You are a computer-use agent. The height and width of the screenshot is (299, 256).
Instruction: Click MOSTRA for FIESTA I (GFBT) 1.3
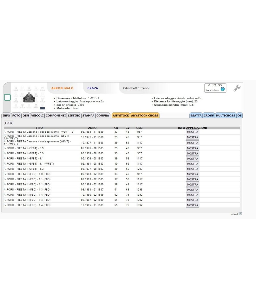192,169
